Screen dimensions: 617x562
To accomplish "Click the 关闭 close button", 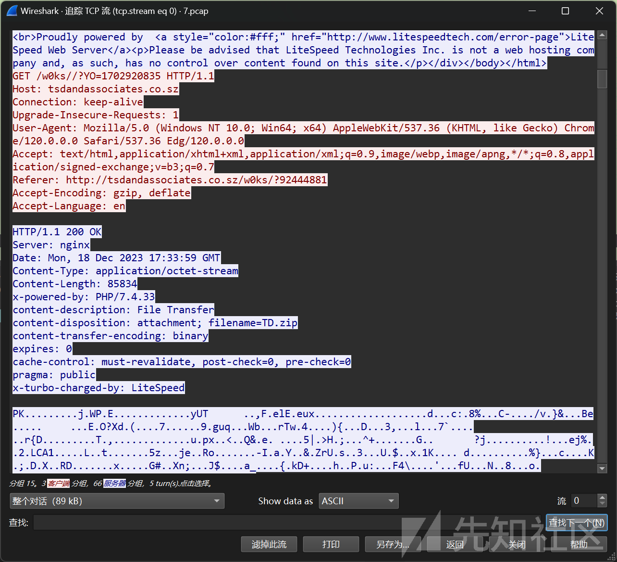I will 517,544.
